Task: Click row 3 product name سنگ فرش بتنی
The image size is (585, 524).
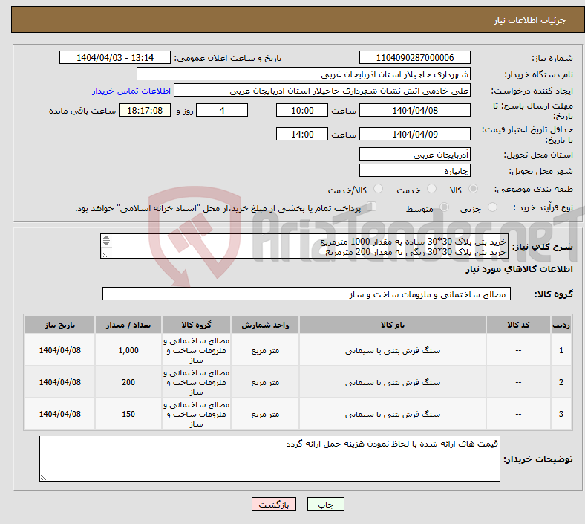Action: point(393,414)
